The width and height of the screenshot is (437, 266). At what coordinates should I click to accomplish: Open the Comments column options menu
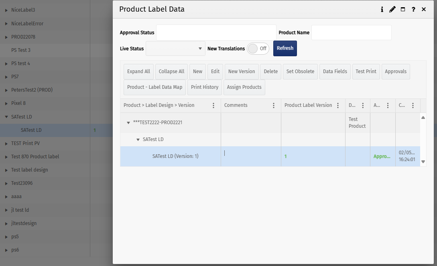click(x=274, y=106)
